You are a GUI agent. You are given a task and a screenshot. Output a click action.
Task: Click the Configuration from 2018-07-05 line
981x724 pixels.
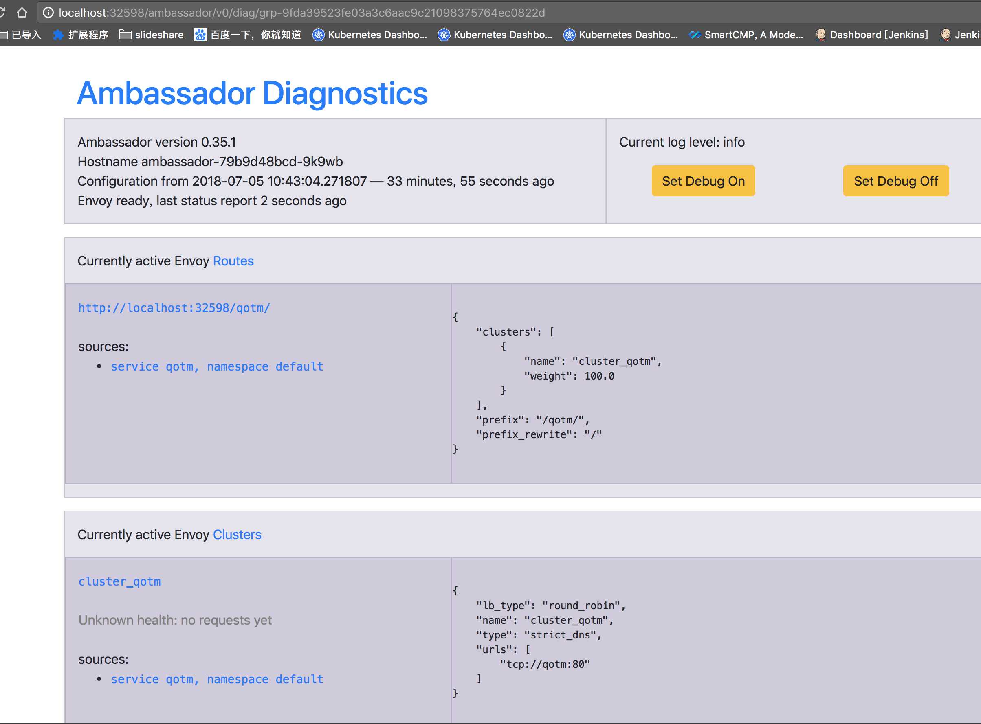point(316,182)
